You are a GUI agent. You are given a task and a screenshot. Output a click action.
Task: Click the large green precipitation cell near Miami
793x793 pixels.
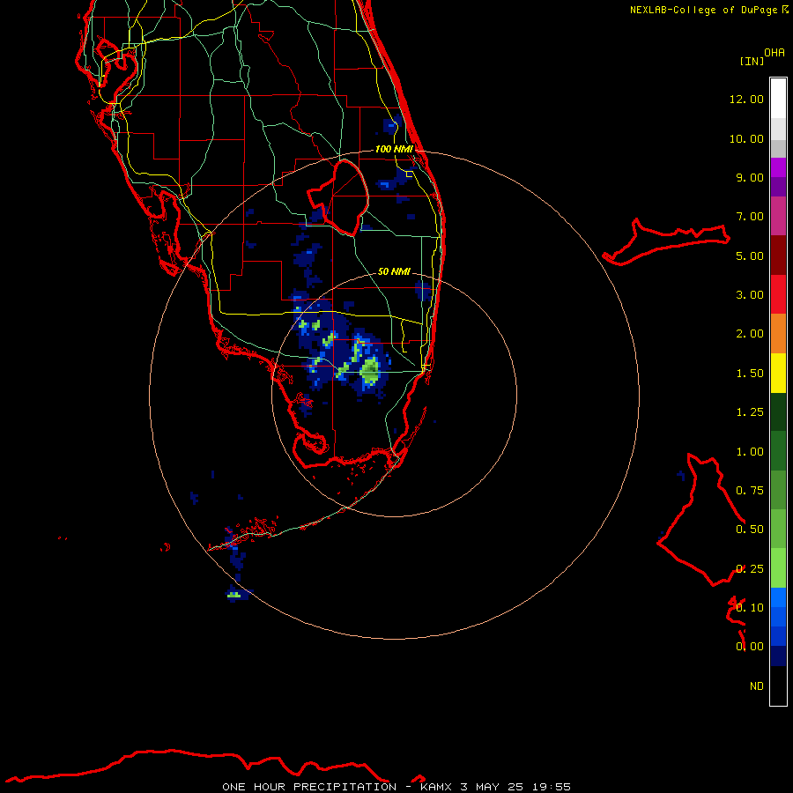pos(371,371)
